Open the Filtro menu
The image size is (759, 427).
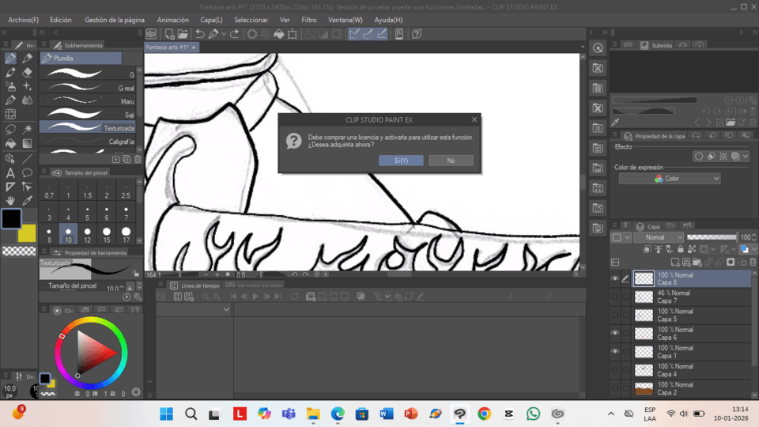[x=309, y=20]
